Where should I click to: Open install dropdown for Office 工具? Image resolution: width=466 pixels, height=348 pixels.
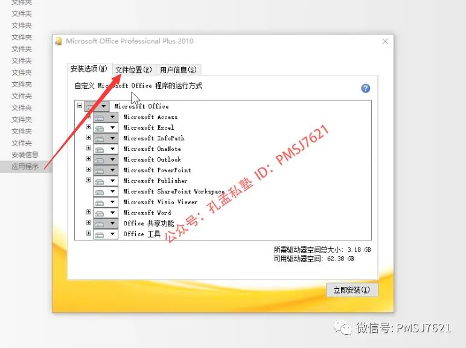(106, 234)
